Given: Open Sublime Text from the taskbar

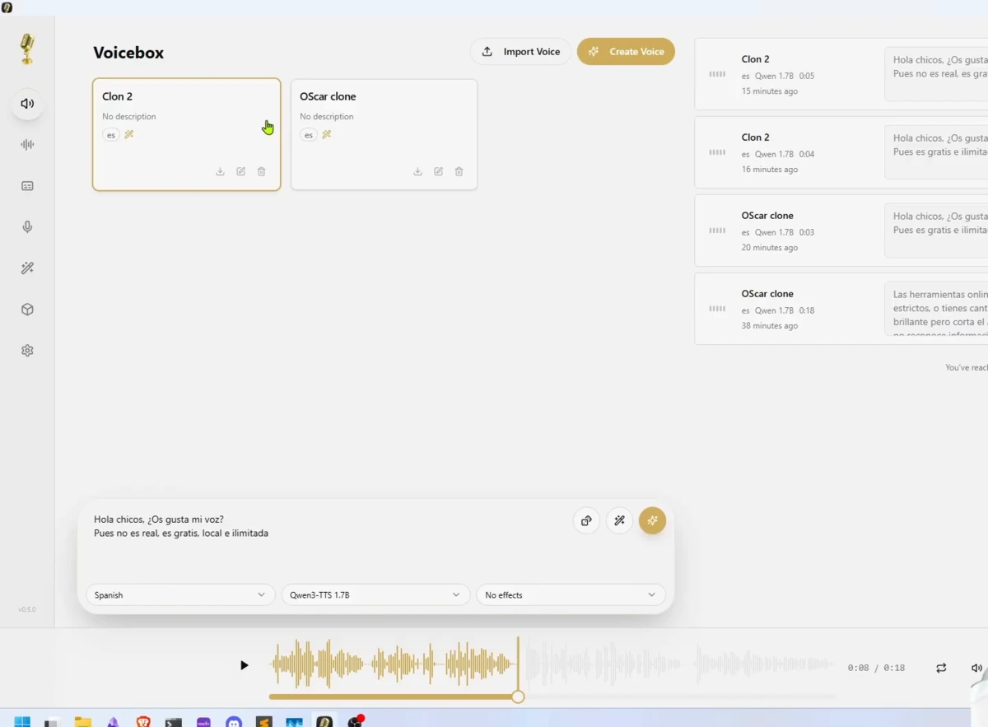Looking at the screenshot, I should (263, 722).
